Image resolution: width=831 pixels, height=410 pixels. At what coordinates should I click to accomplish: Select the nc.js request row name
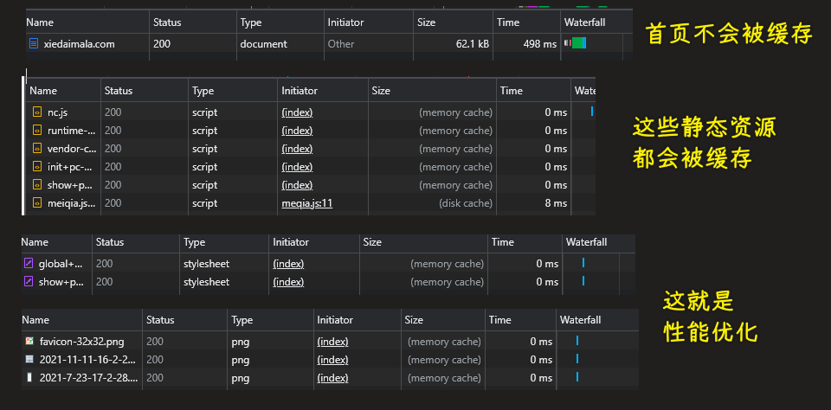coord(57,112)
